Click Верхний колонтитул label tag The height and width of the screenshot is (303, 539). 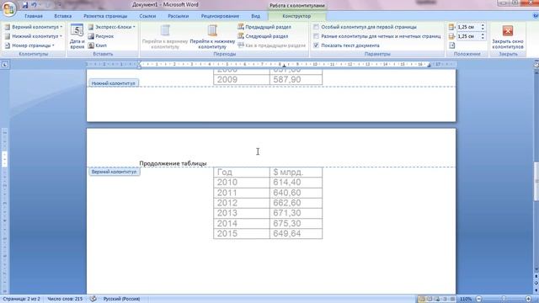115,172
